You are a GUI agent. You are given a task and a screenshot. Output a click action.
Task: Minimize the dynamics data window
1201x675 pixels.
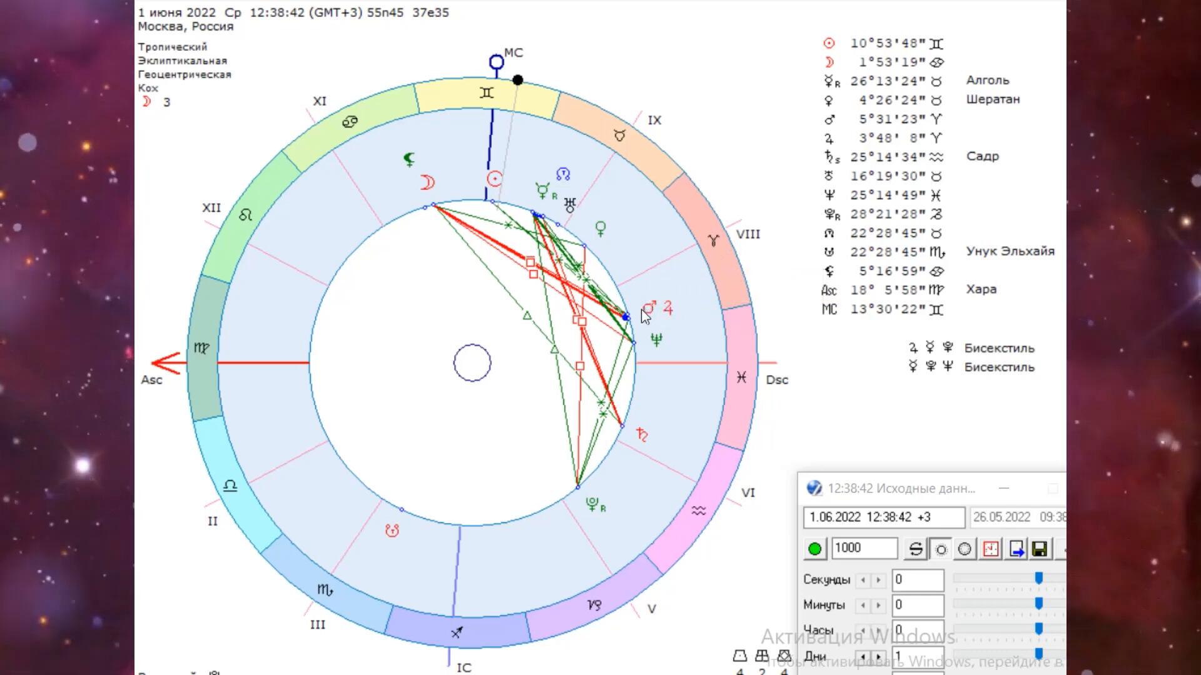[1004, 488]
